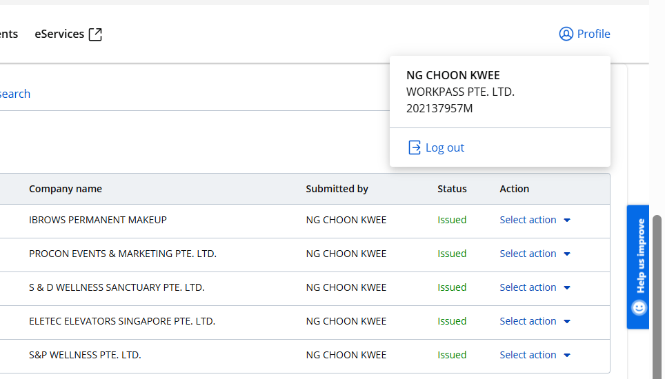Click the Issued status for PROCON EVENTS
665x379 pixels.
(452, 254)
